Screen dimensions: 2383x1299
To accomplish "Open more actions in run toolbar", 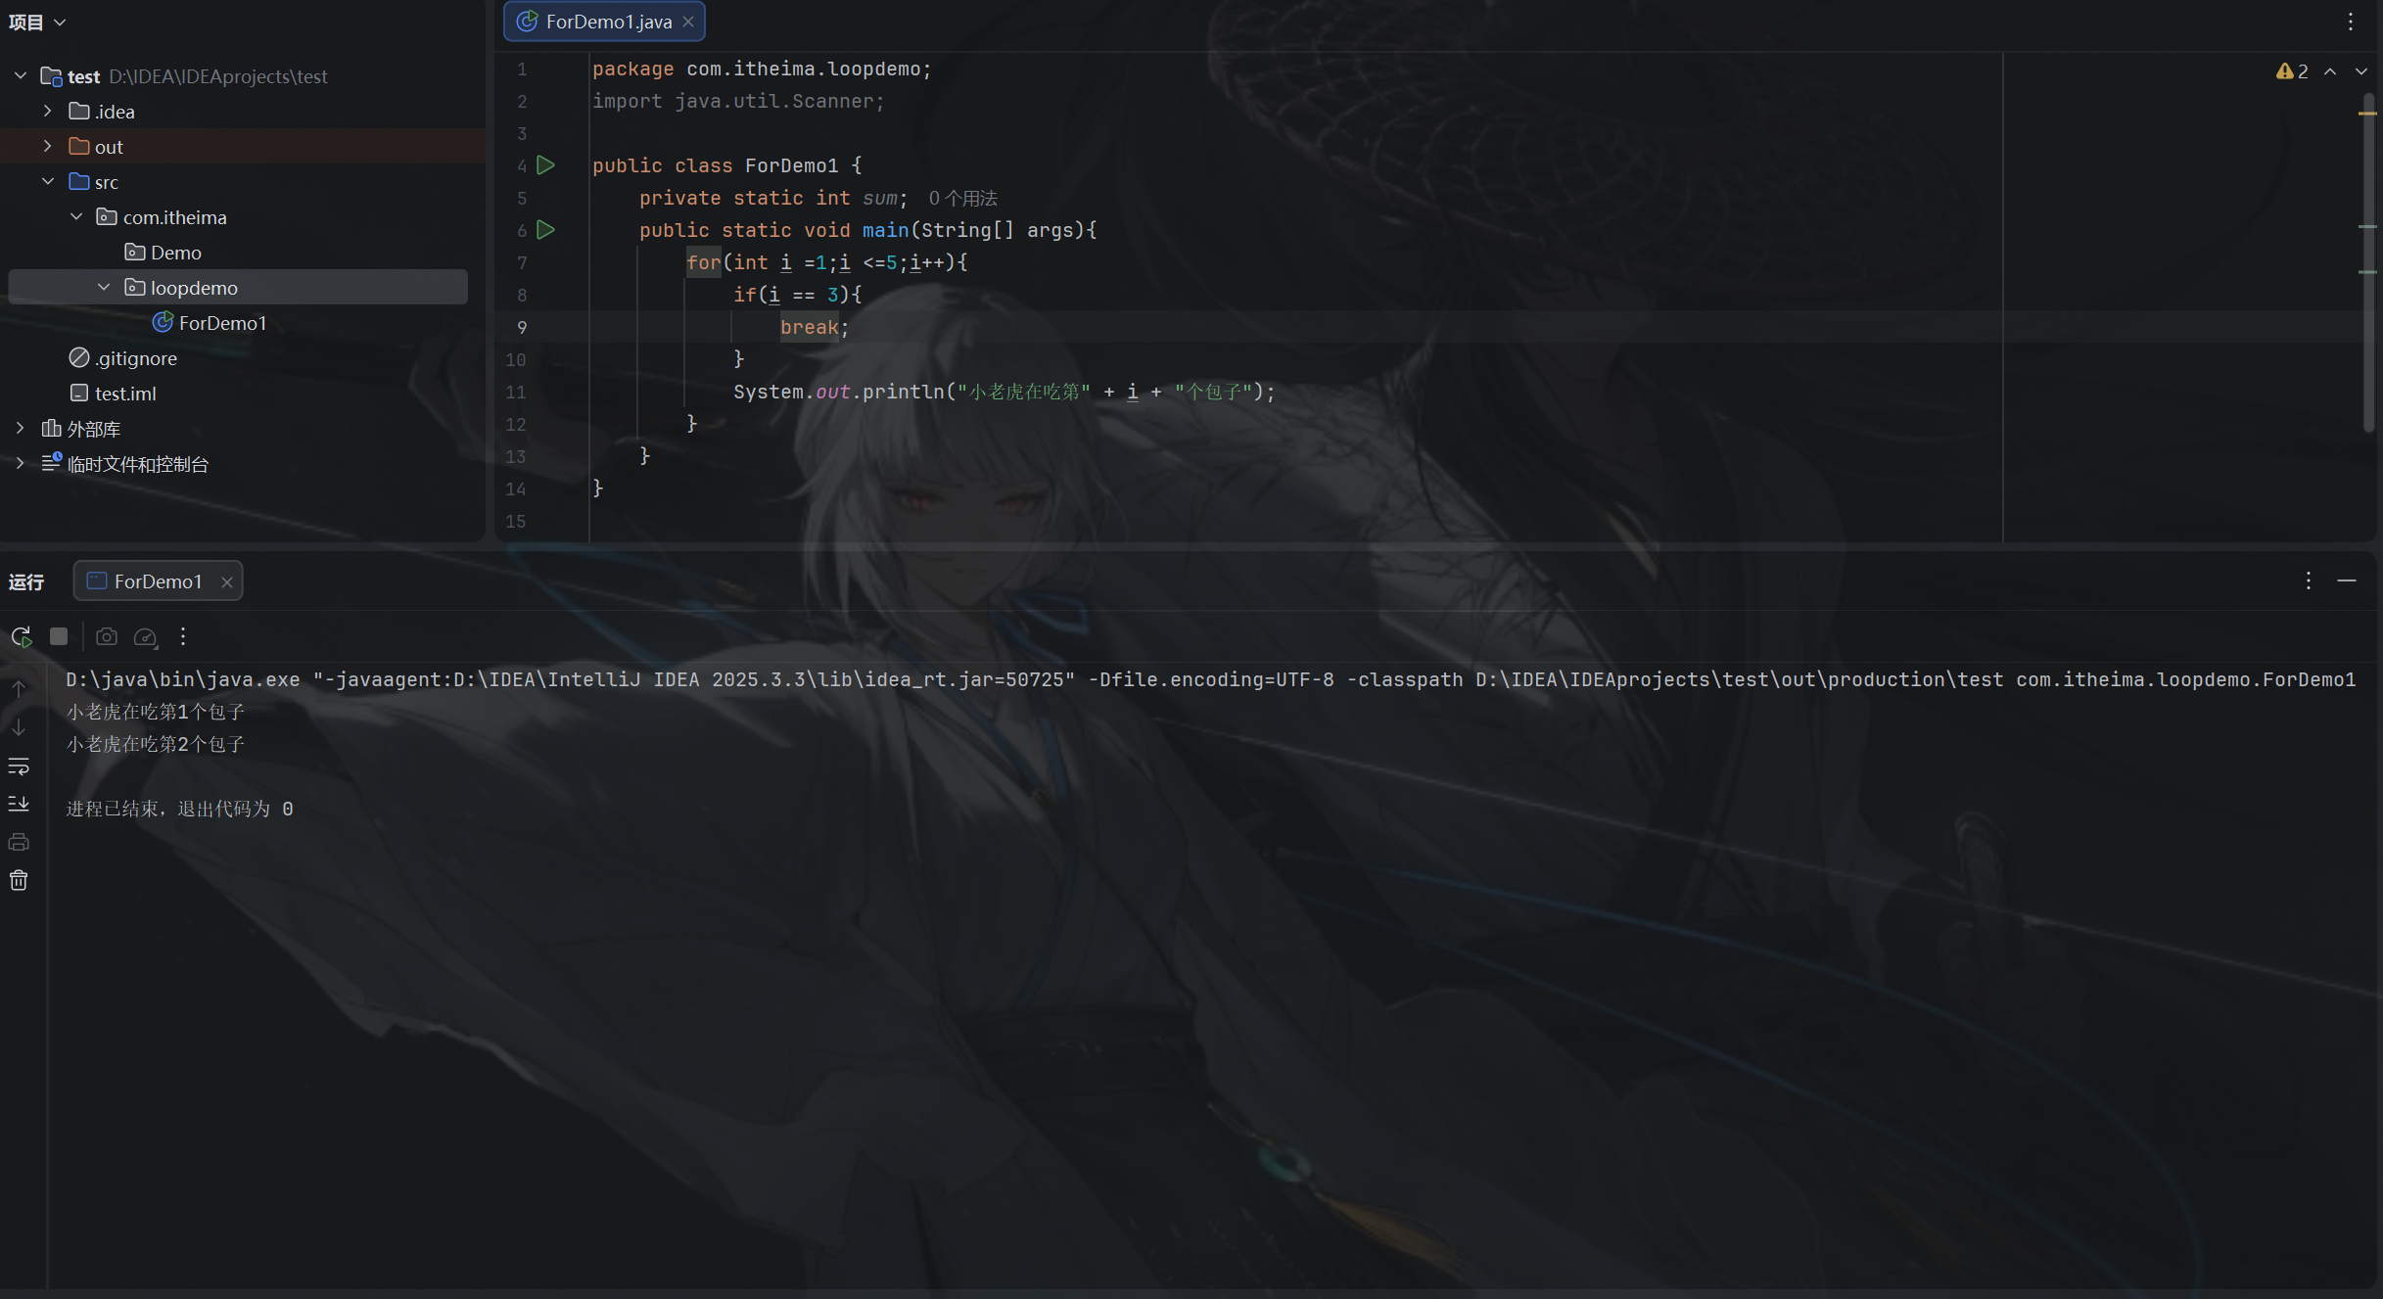I will click(183, 637).
